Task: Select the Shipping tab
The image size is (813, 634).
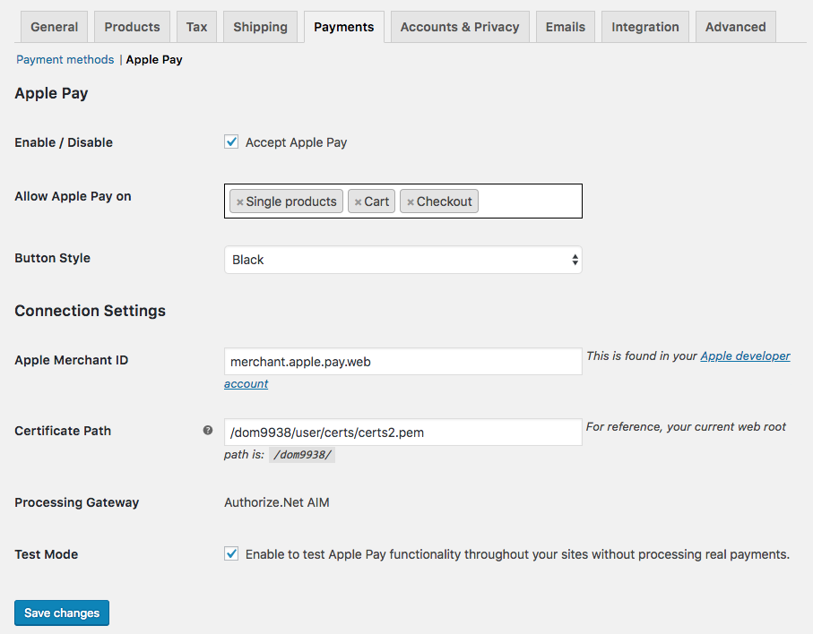Action: (x=260, y=27)
